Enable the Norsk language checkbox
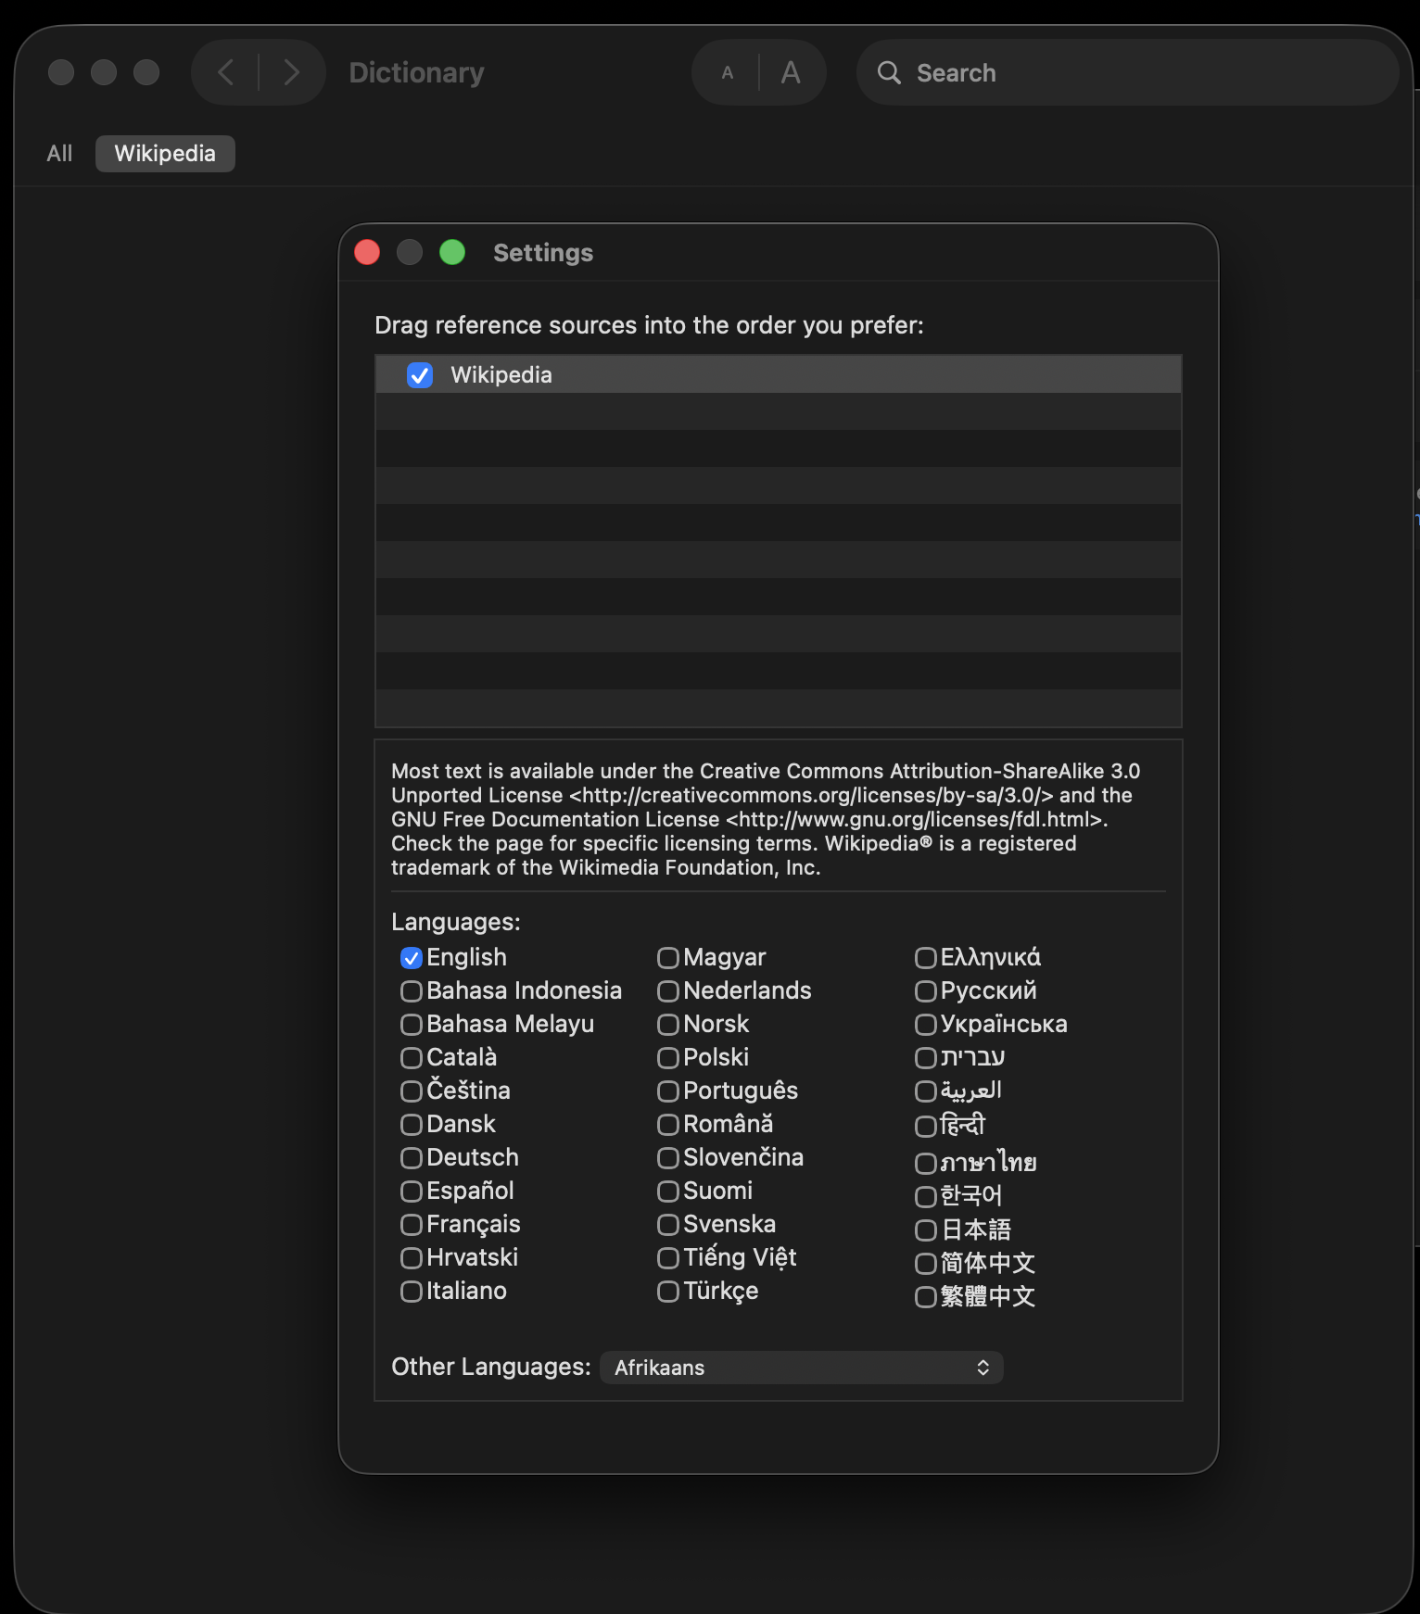The image size is (1420, 1614). [668, 1025]
